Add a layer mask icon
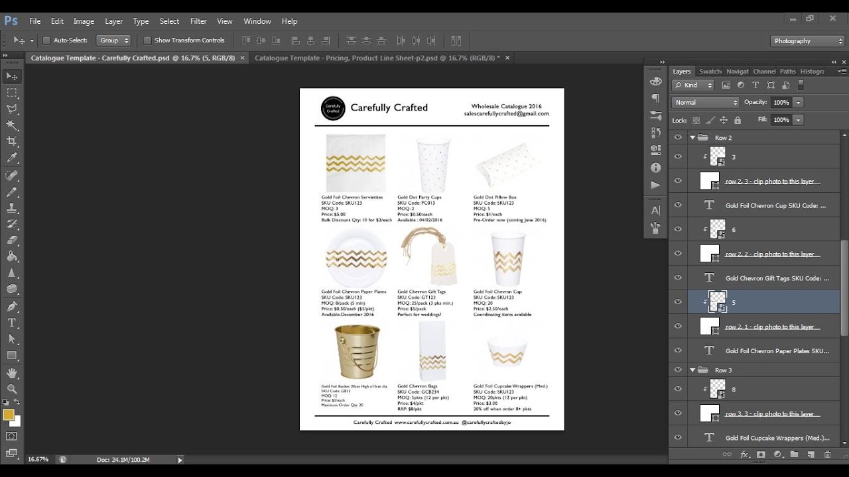The image size is (849, 477). point(761,454)
